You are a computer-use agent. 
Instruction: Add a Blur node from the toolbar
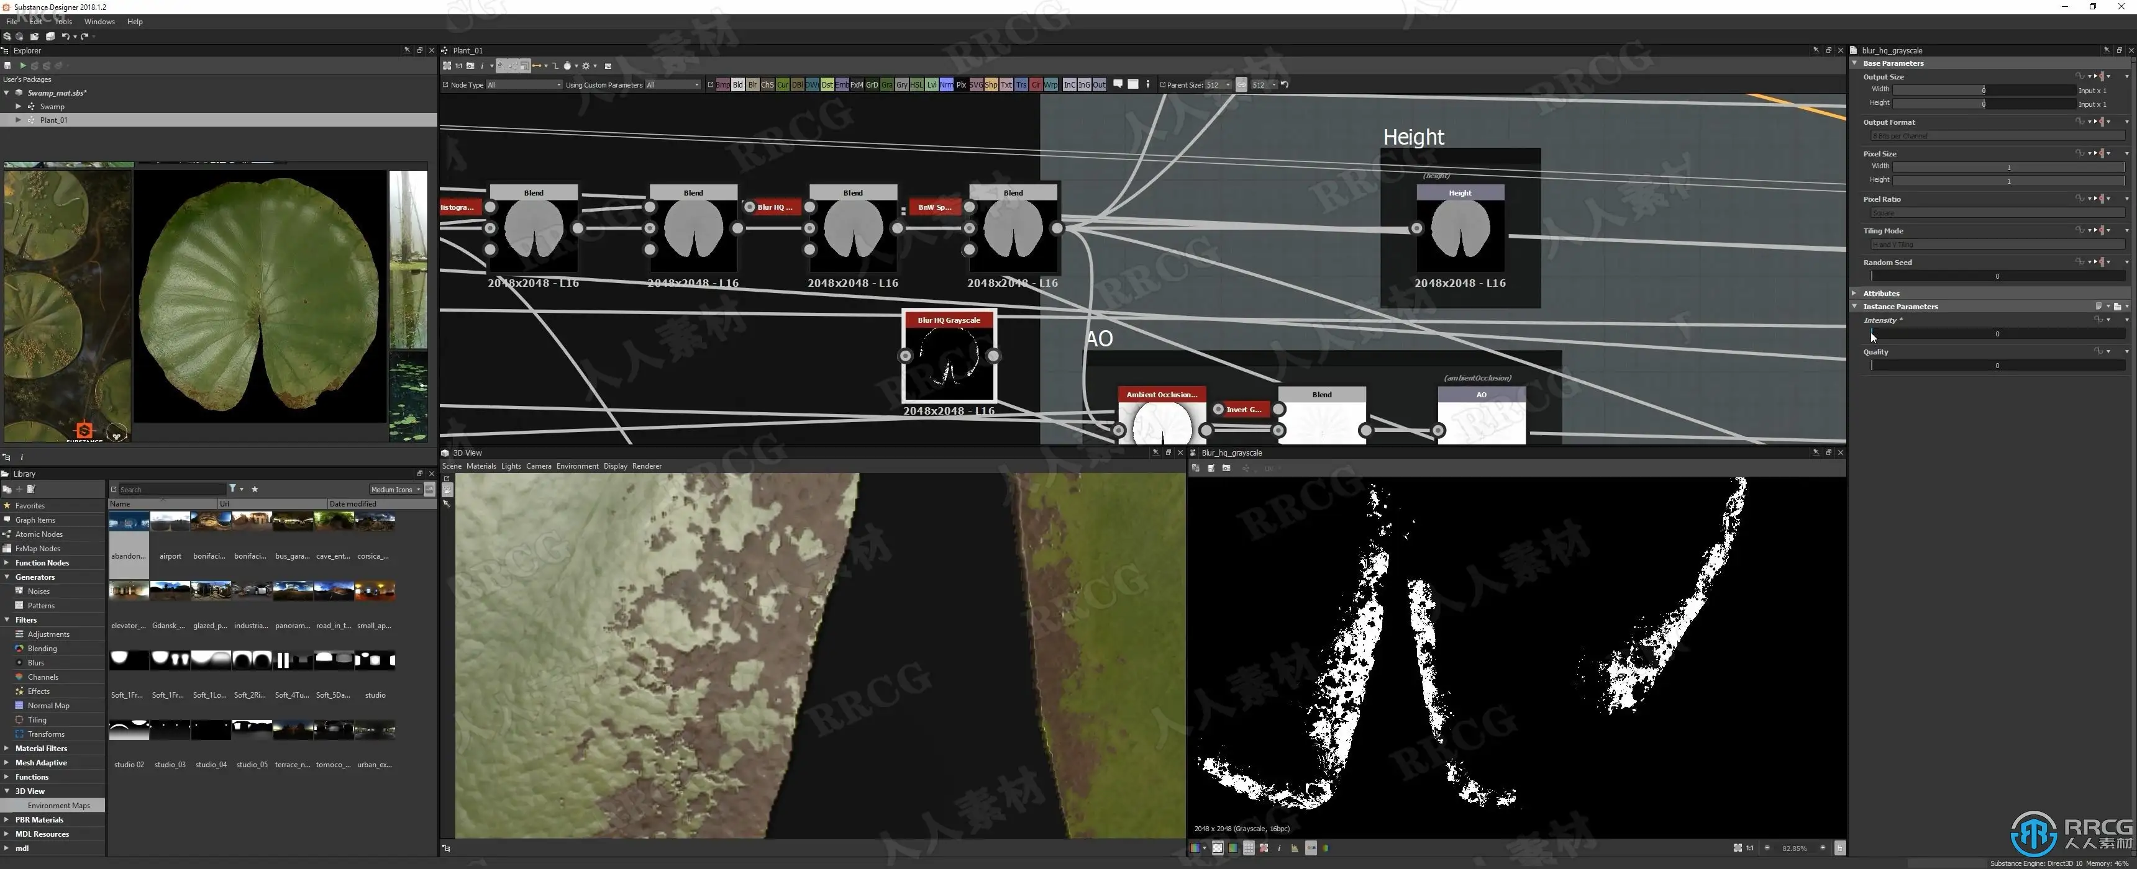tap(752, 84)
